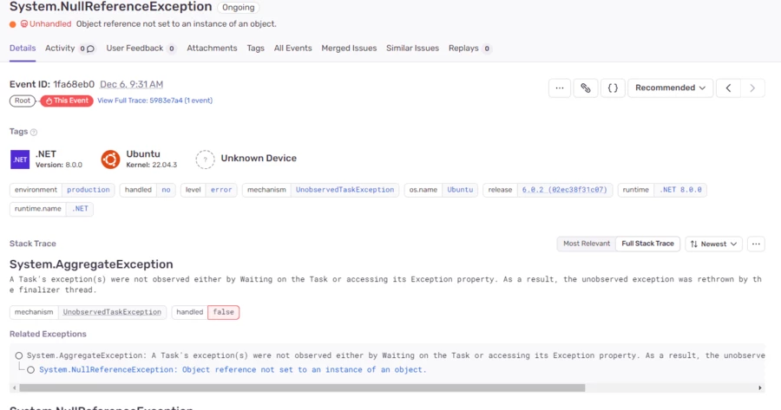This screenshot has width=781, height=410.
Task: Open the User Feedback tab
Action: pyautogui.click(x=135, y=49)
